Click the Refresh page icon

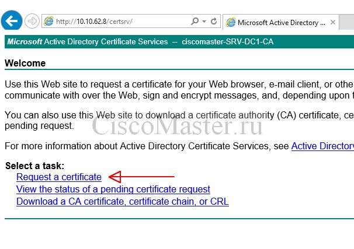(x=214, y=21)
